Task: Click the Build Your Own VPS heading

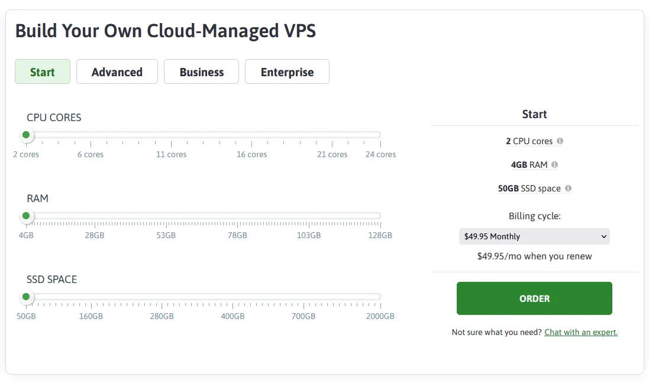Action: [x=166, y=31]
